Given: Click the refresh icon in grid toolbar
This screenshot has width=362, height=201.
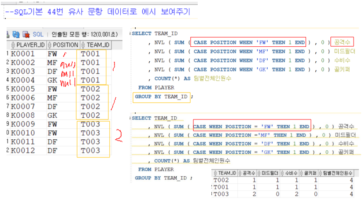Looking at the screenshot, I should tap(16, 34).
